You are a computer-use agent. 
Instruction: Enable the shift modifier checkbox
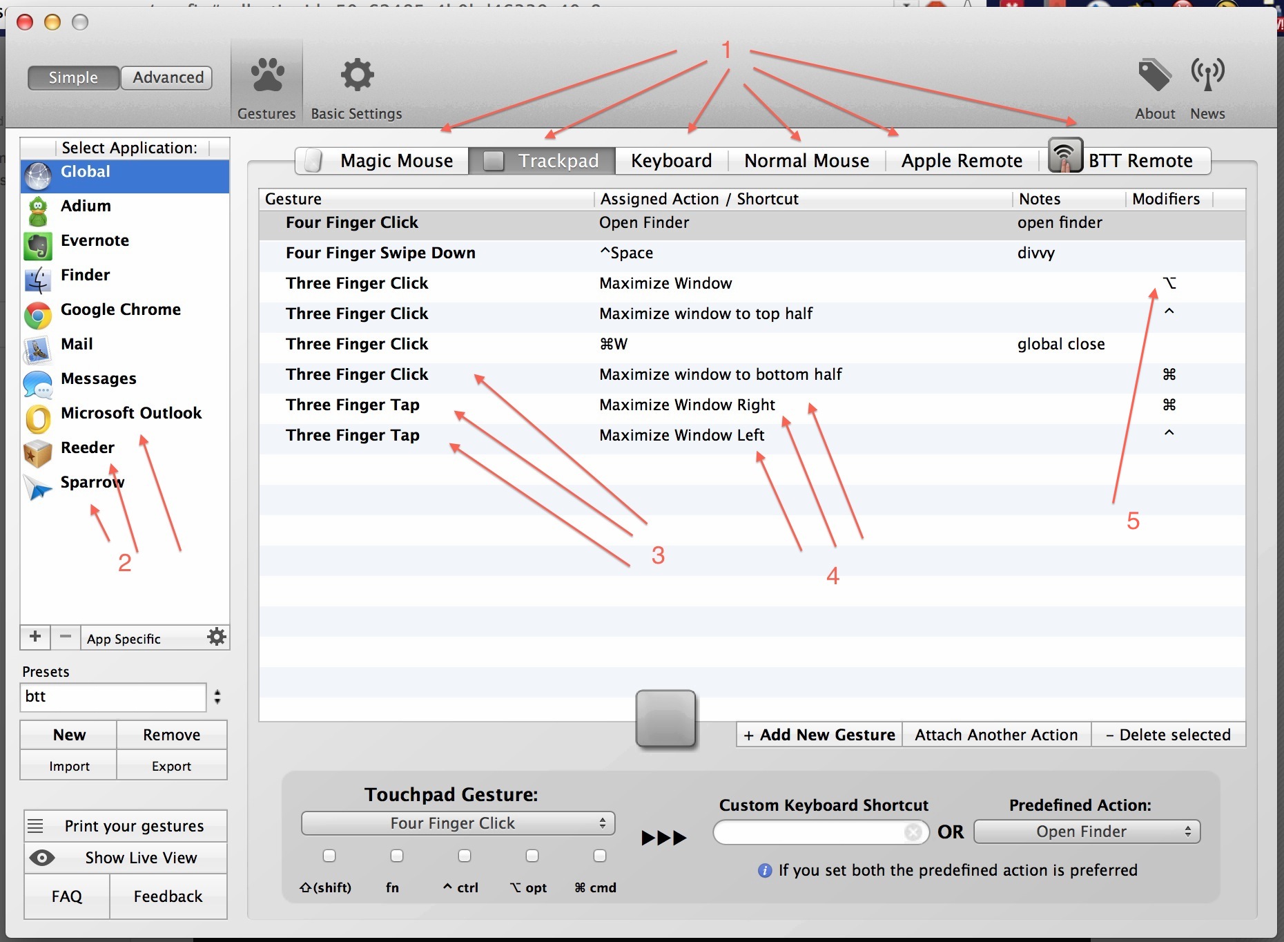point(329,856)
